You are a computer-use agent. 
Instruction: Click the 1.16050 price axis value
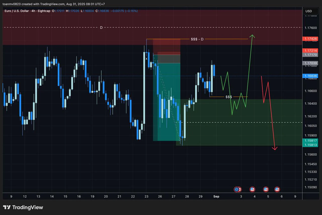(311, 125)
